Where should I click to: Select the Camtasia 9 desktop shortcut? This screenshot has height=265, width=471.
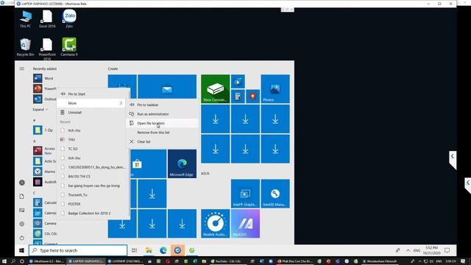pyautogui.click(x=69, y=47)
